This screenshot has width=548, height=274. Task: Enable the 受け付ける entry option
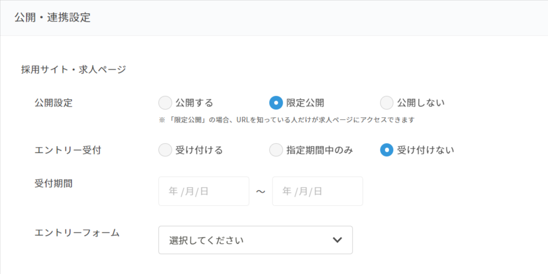(166, 150)
